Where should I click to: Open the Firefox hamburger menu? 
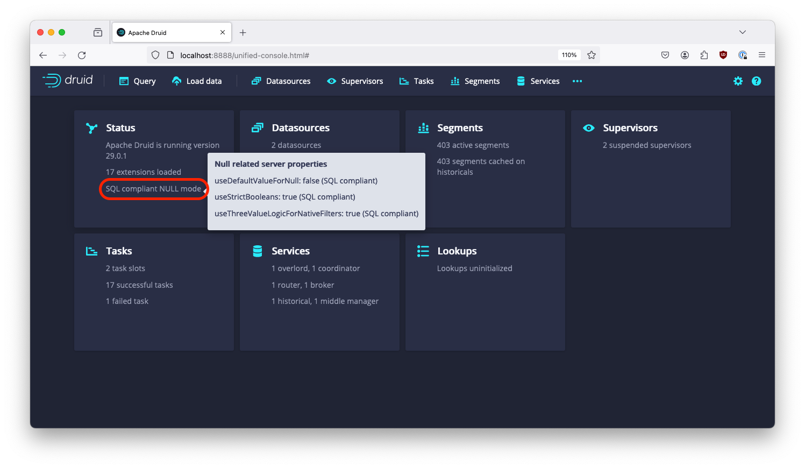[762, 54]
